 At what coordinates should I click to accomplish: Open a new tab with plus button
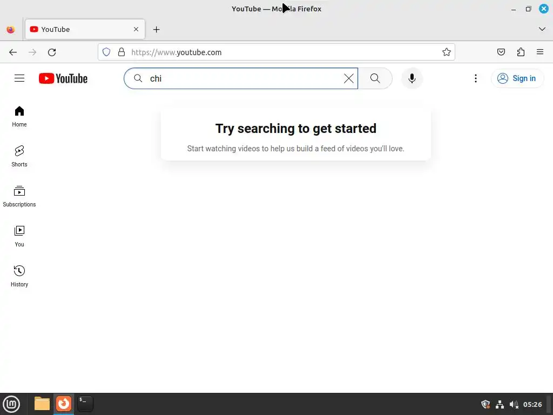(x=157, y=30)
